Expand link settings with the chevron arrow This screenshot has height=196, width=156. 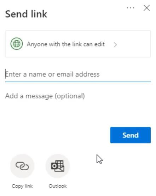115,45
